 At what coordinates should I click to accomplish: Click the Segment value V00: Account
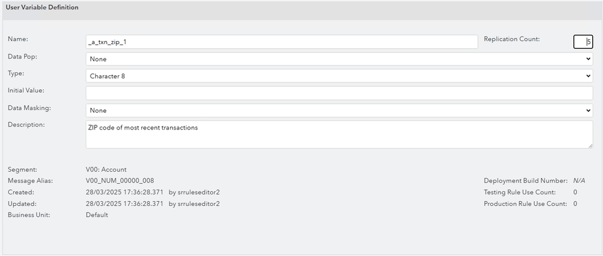click(106, 170)
